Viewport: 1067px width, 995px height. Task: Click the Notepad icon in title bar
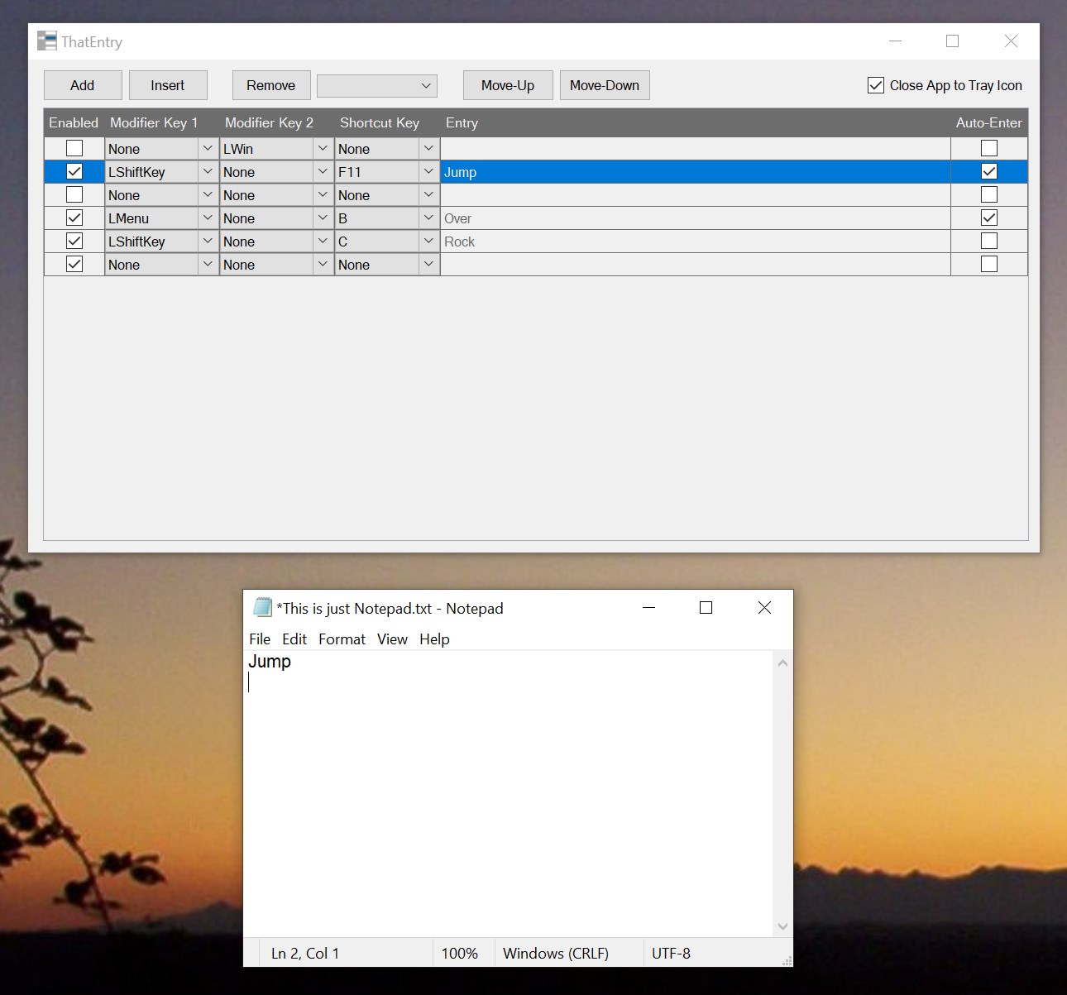coord(262,608)
